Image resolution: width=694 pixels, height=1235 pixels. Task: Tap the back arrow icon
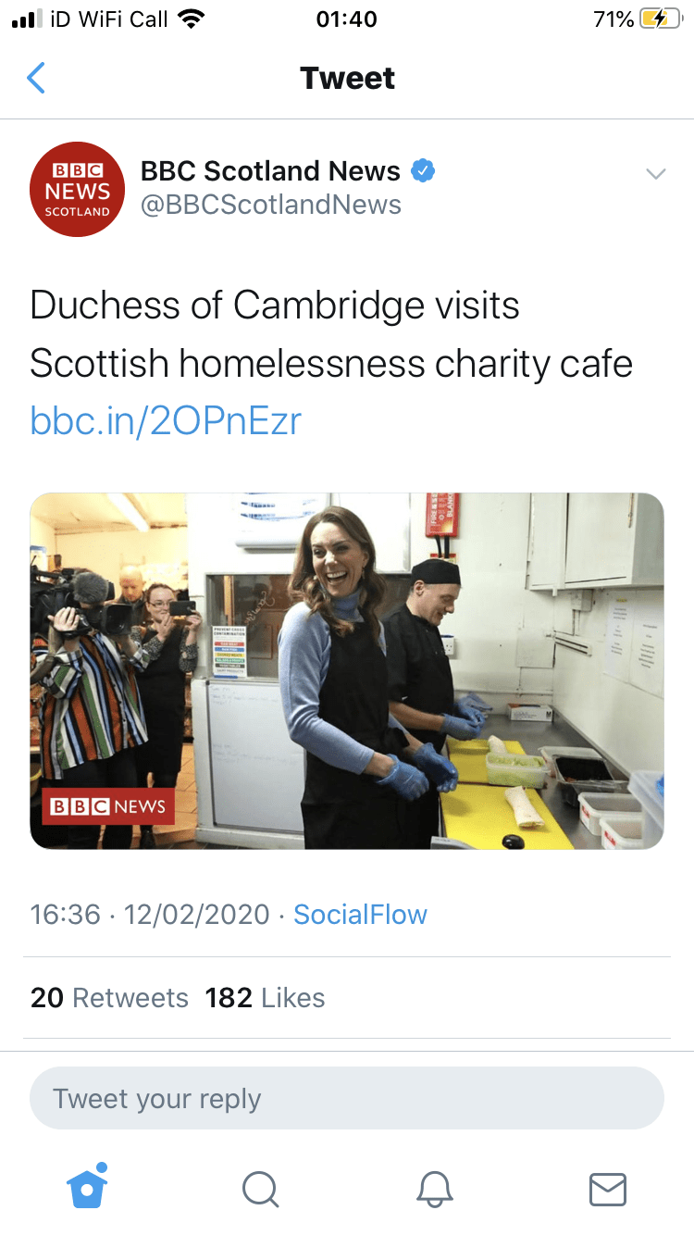(x=36, y=79)
